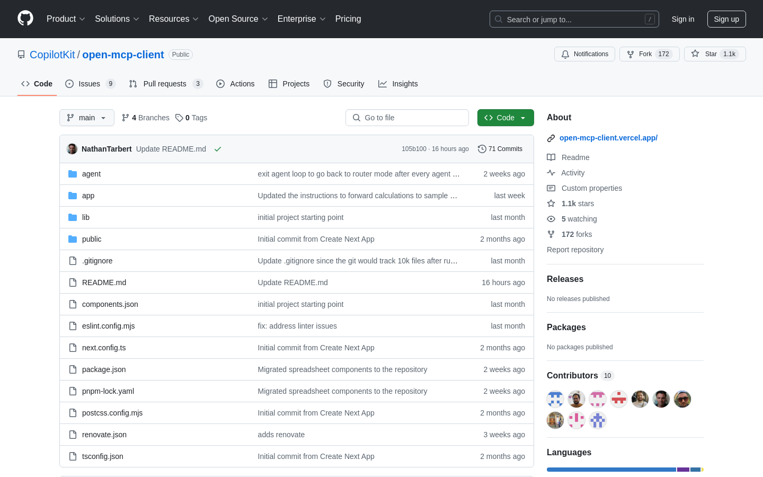Click the tag icon beside Tags
Viewport: 763px width, 477px height.
[179, 118]
